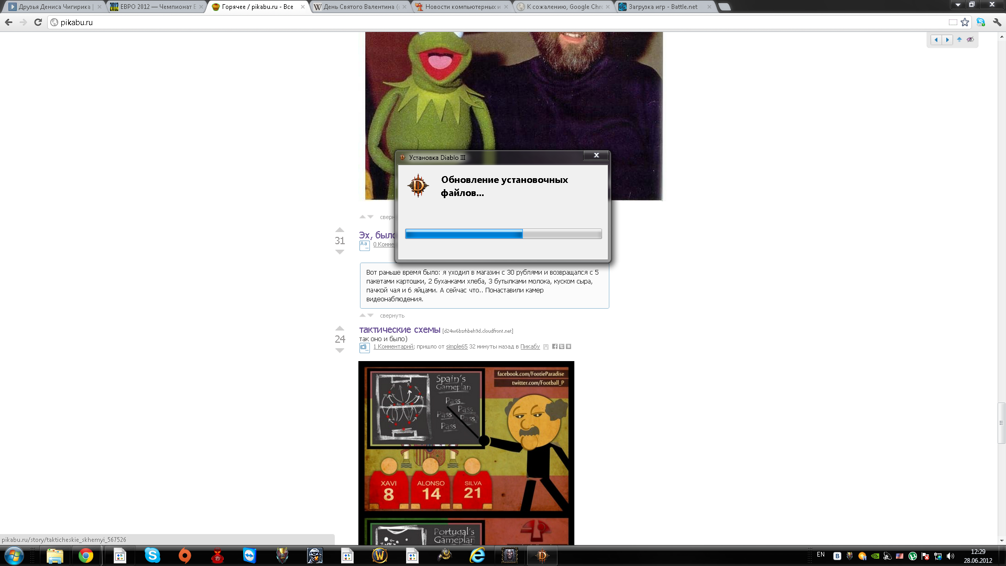Close the Горячее / pikabu.ru tab
Image resolution: width=1006 pixels, height=566 pixels.
(x=302, y=7)
